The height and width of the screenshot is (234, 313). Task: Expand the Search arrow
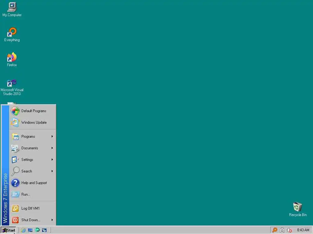[x=52, y=171]
